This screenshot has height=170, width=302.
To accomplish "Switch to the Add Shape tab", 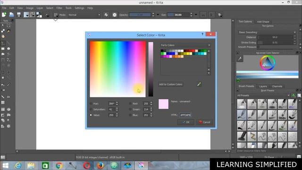I will pos(263,22).
